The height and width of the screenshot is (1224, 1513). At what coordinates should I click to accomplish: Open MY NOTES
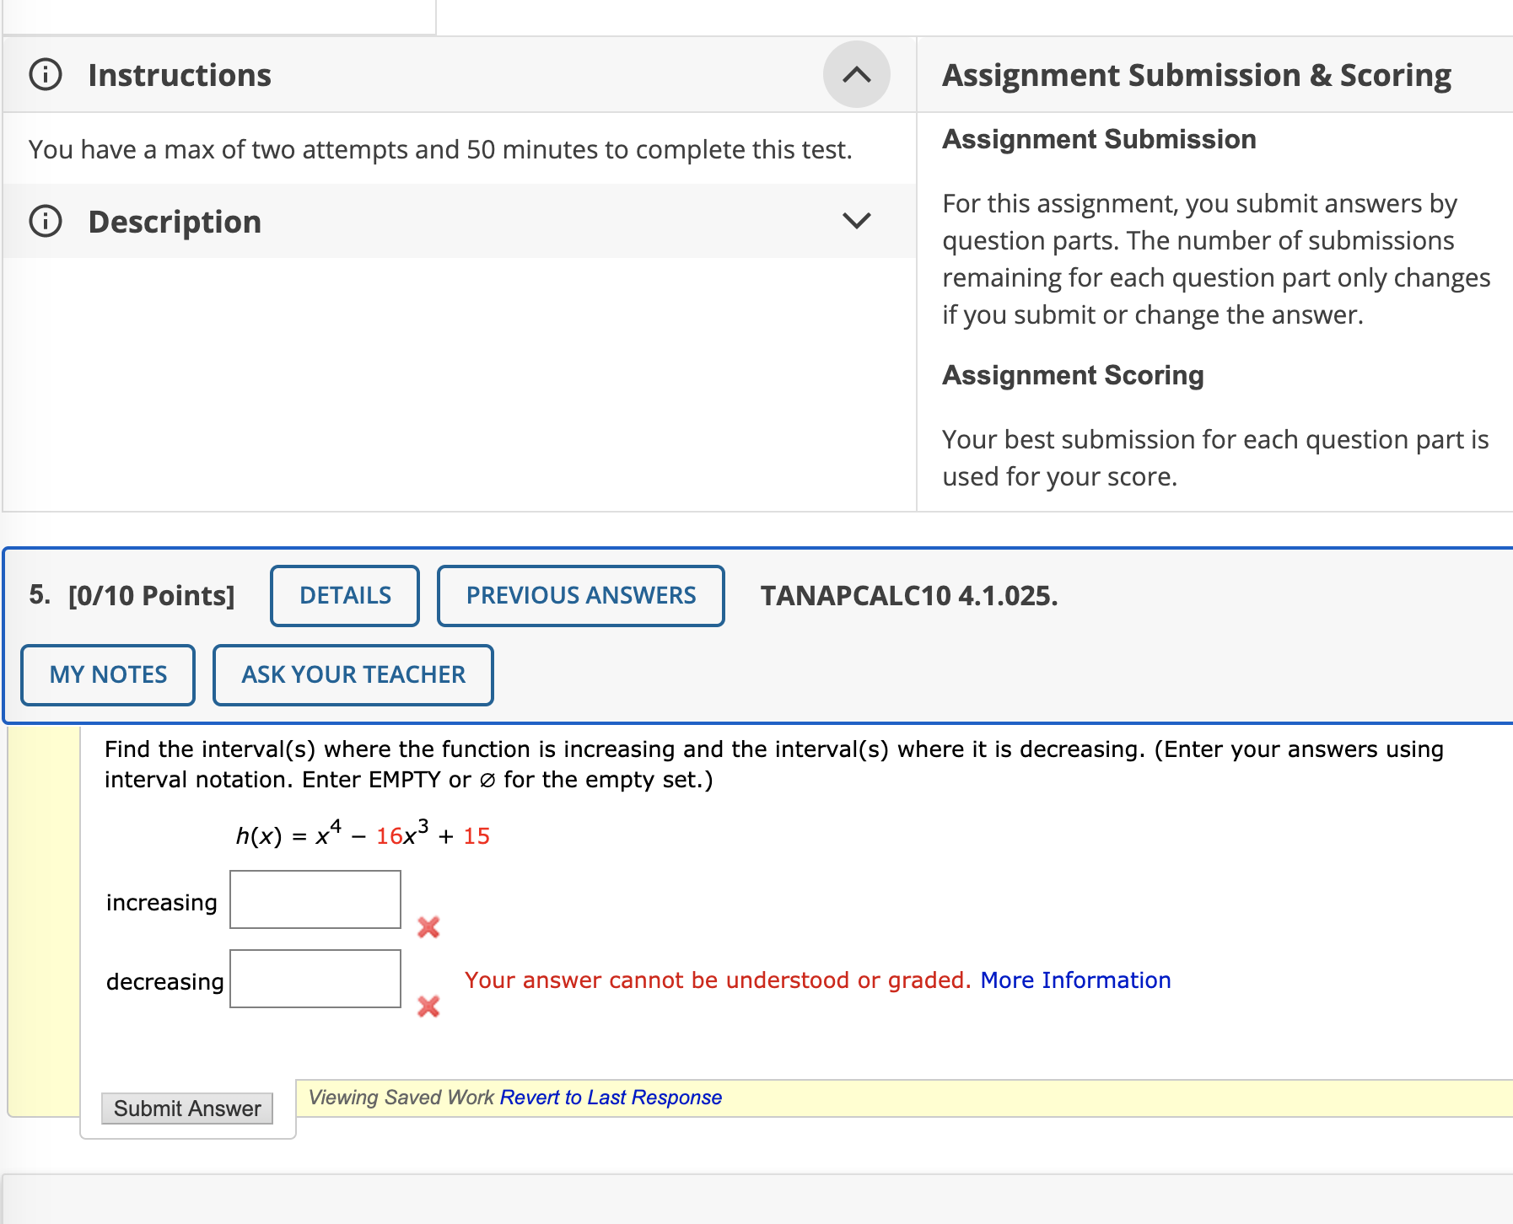107,674
